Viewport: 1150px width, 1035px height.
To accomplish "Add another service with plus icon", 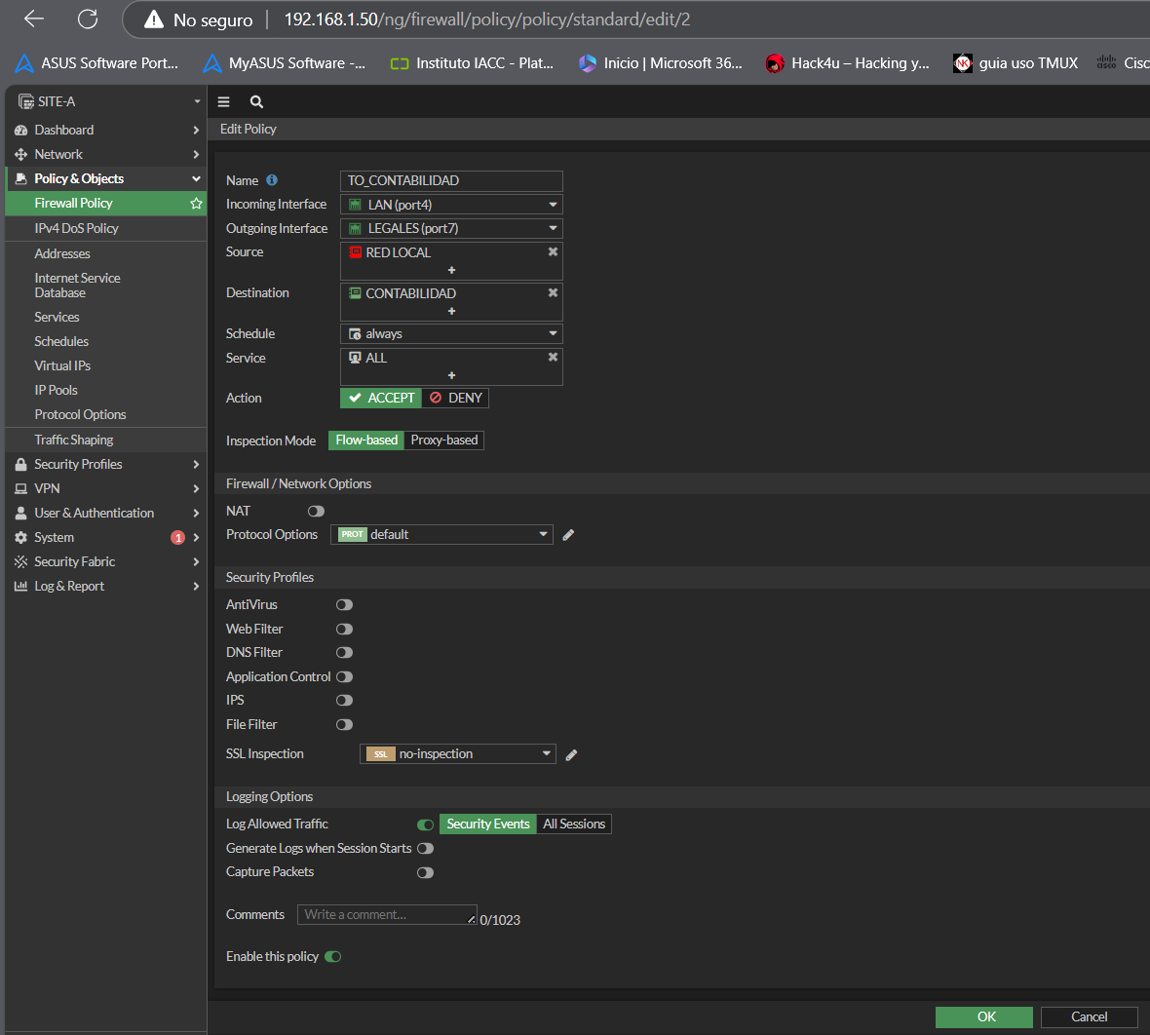I will pyautogui.click(x=451, y=375).
